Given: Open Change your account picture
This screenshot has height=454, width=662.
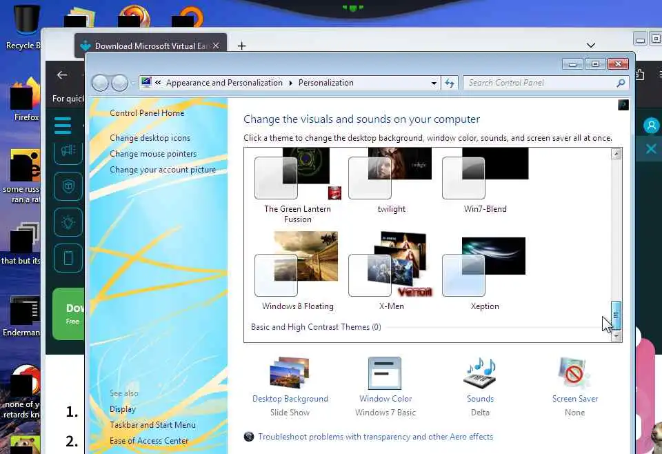Looking at the screenshot, I should coord(163,170).
